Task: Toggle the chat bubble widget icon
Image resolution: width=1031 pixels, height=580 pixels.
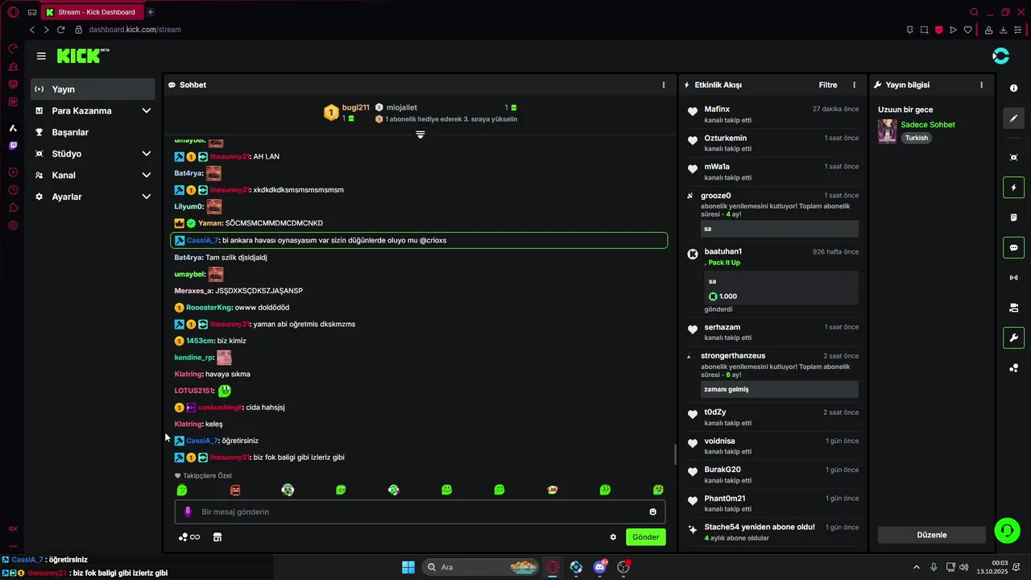Action: point(1013,247)
